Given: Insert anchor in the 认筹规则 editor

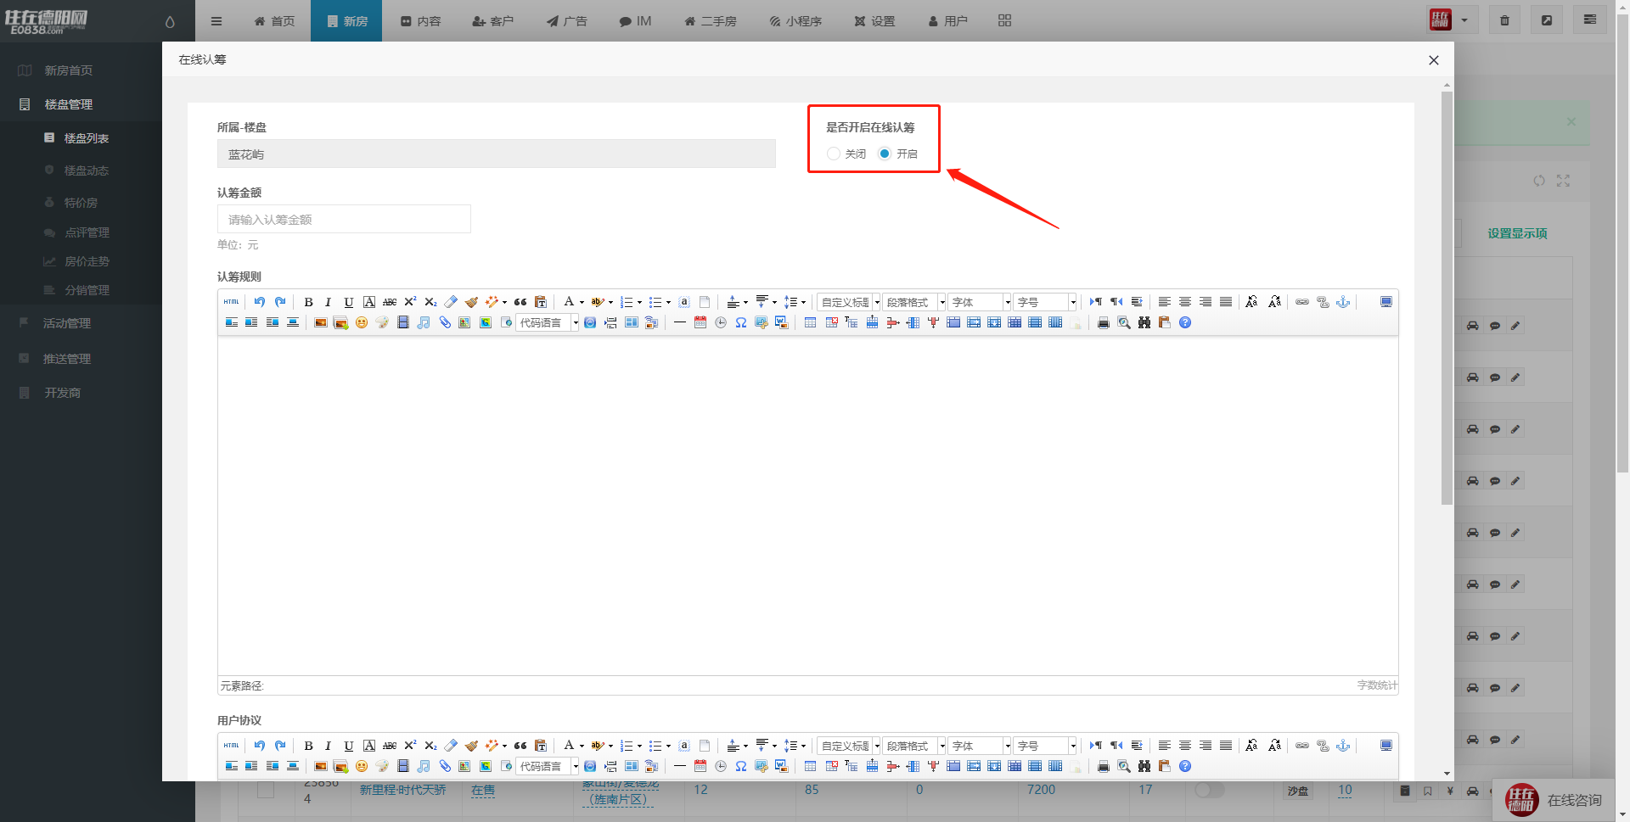Looking at the screenshot, I should [1343, 302].
